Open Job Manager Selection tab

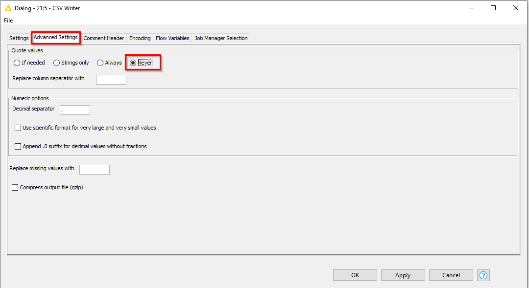[x=221, y=38]
